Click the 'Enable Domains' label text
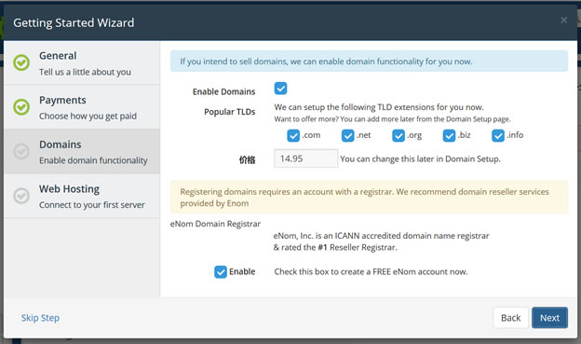The image size is (581, 344). pyautogui.click(x=223, y=91)
